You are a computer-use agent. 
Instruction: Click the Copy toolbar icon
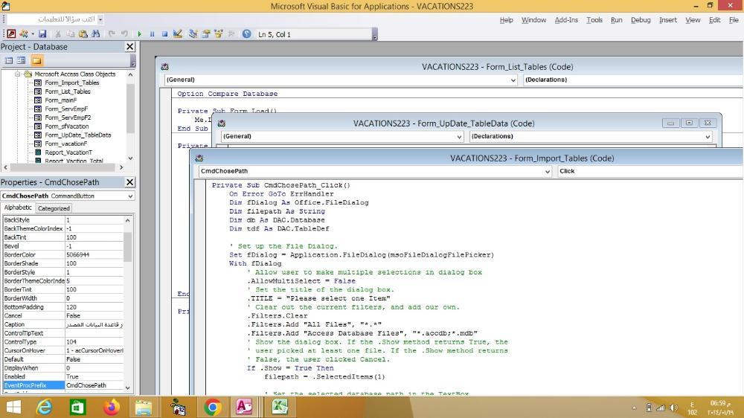tap(70, 33)
